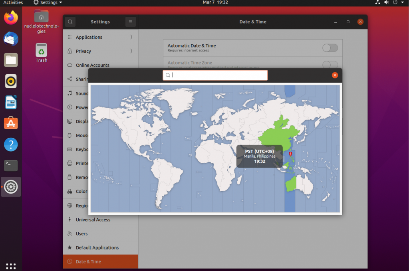
Task: Launch Terminal from the dock
Action: 11,166
